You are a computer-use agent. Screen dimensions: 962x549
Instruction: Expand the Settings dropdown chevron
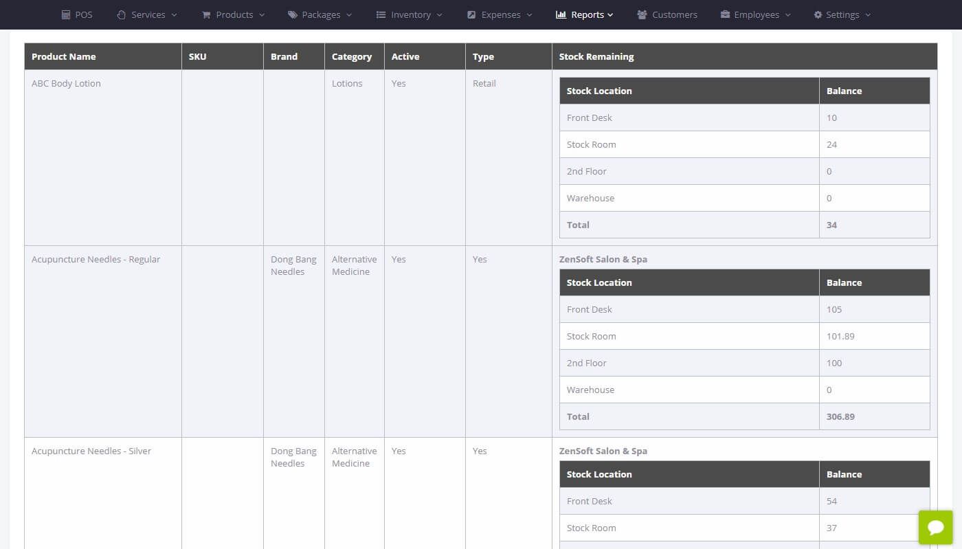point(868,15)
